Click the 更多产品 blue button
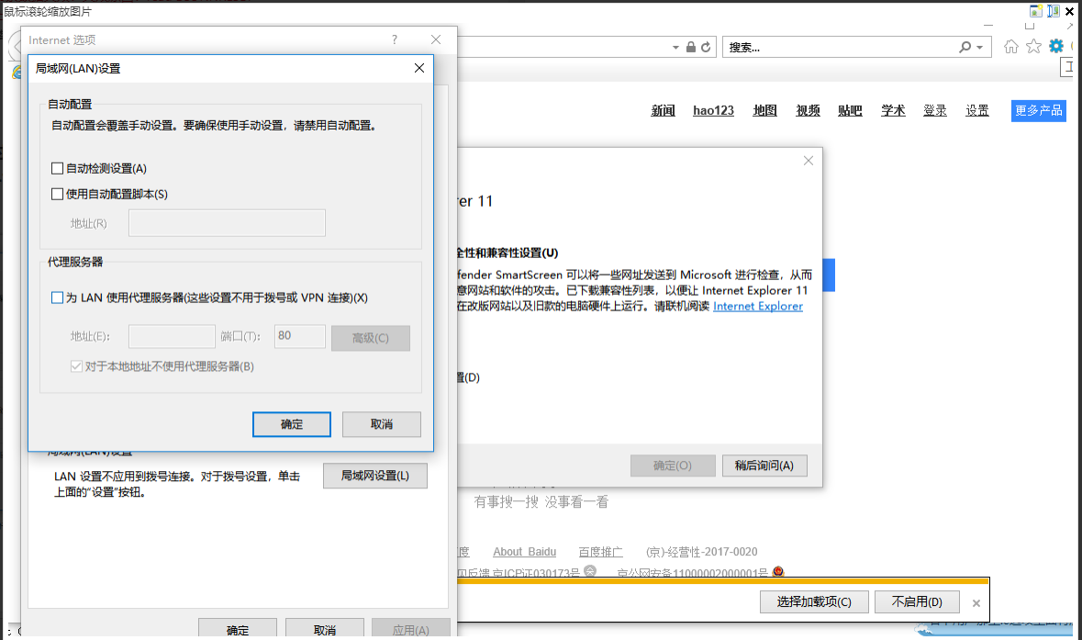1082x640 pixels. pyautogui.click(x=1039, y=110)
